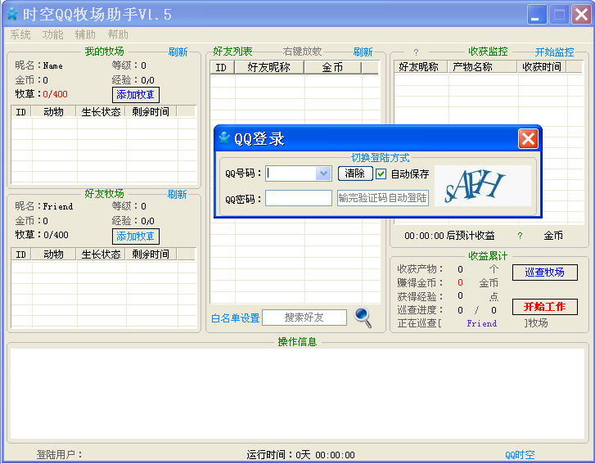The height and width of the screenshot is (464, 595).
Task: Click 收获时间 column header in 收获监控
Action: click(x=542, y=67)
